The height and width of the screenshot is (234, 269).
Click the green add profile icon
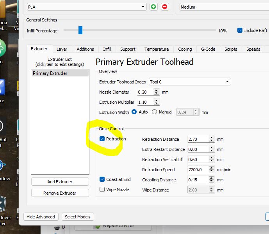pyautogui.click(x=153, y=7)
